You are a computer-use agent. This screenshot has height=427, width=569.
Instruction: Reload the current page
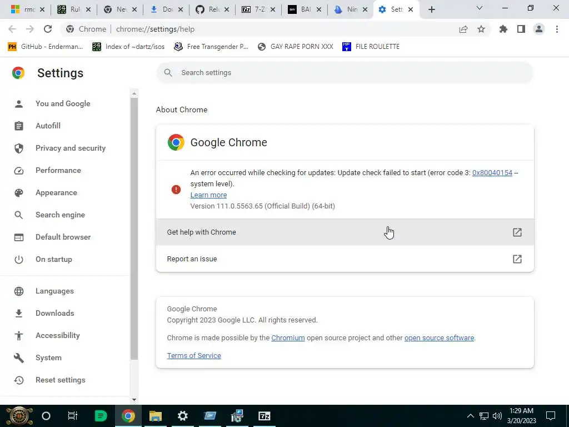point(48,29)
